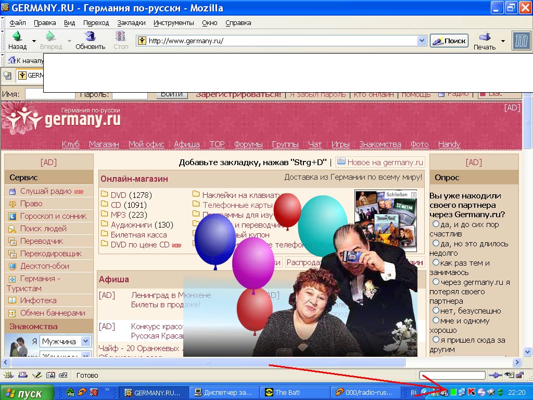Select poll option "мне и одному хорошо"

tap(436, 320)
